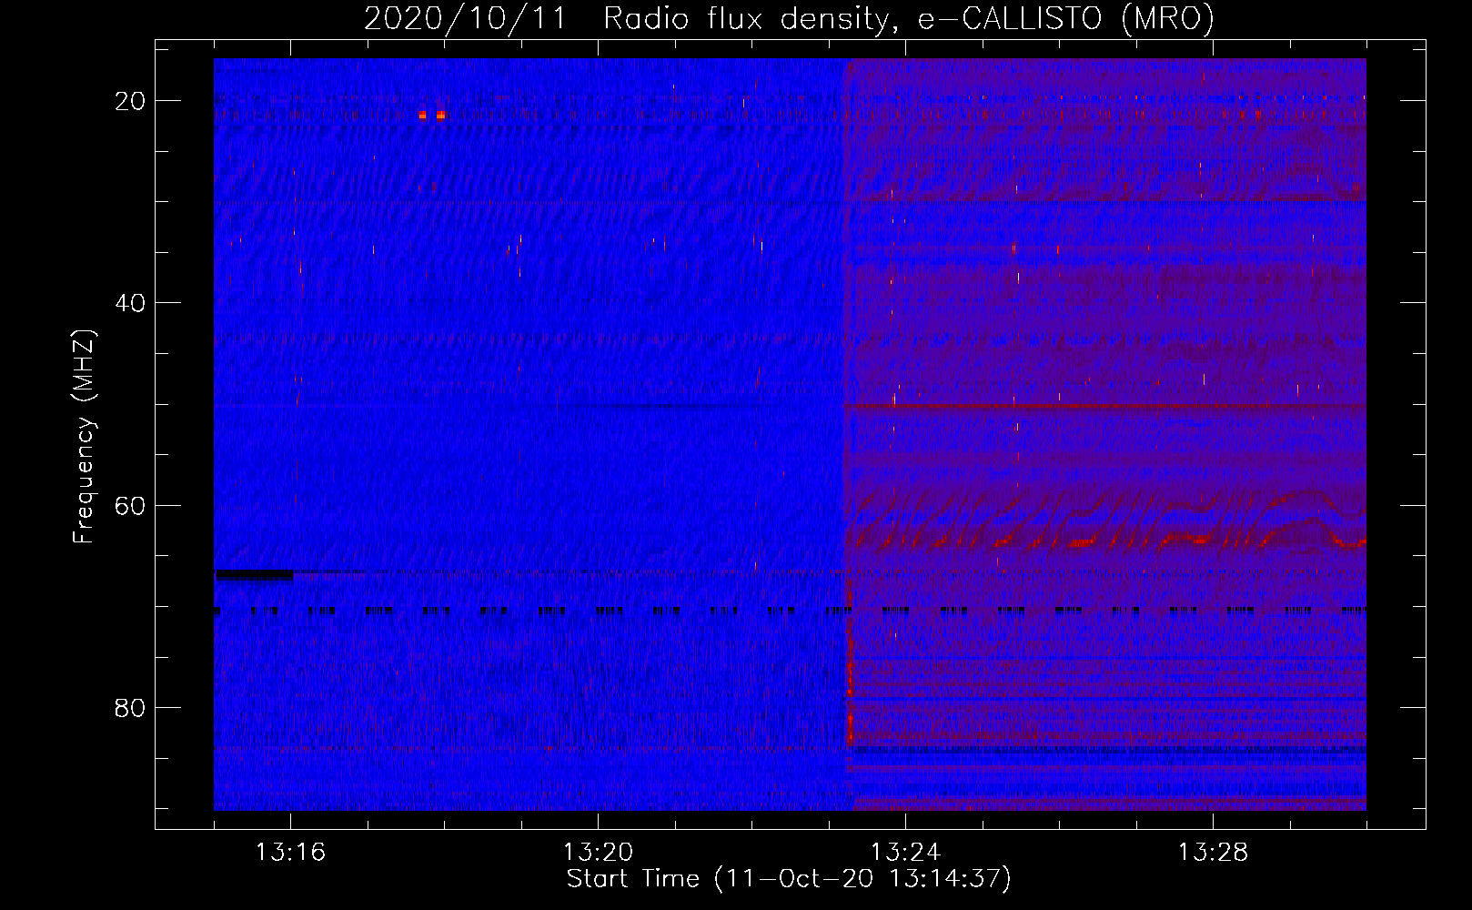Click the plot title '2020/10/11 Radio flux density, e-CALLISTO (MRO)'
This screenshot has height=910, width=1472.
(789, 18)
